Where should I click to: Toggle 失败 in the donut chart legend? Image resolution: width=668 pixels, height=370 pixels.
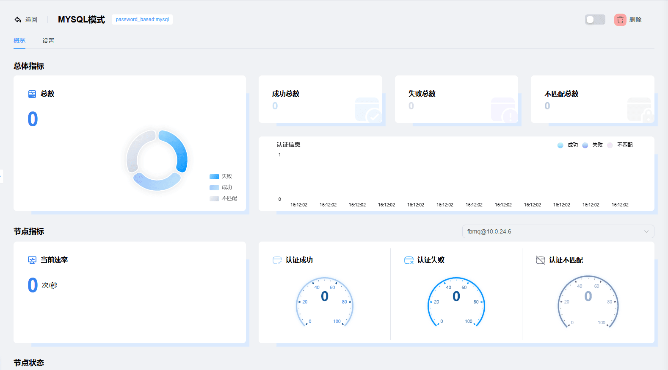pyautogui.click(x=221, y=176)
